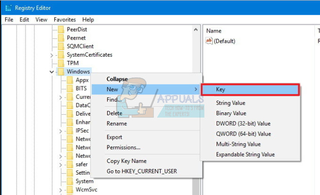Select the Windows key label
Viewport: 320px width, 195px height.
pos(78,72)
